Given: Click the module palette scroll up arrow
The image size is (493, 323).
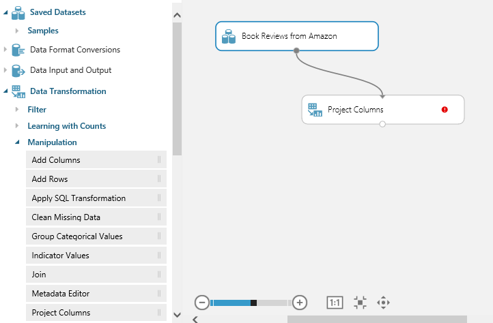Looking at the screenshot, I should [x=177, y=15].
